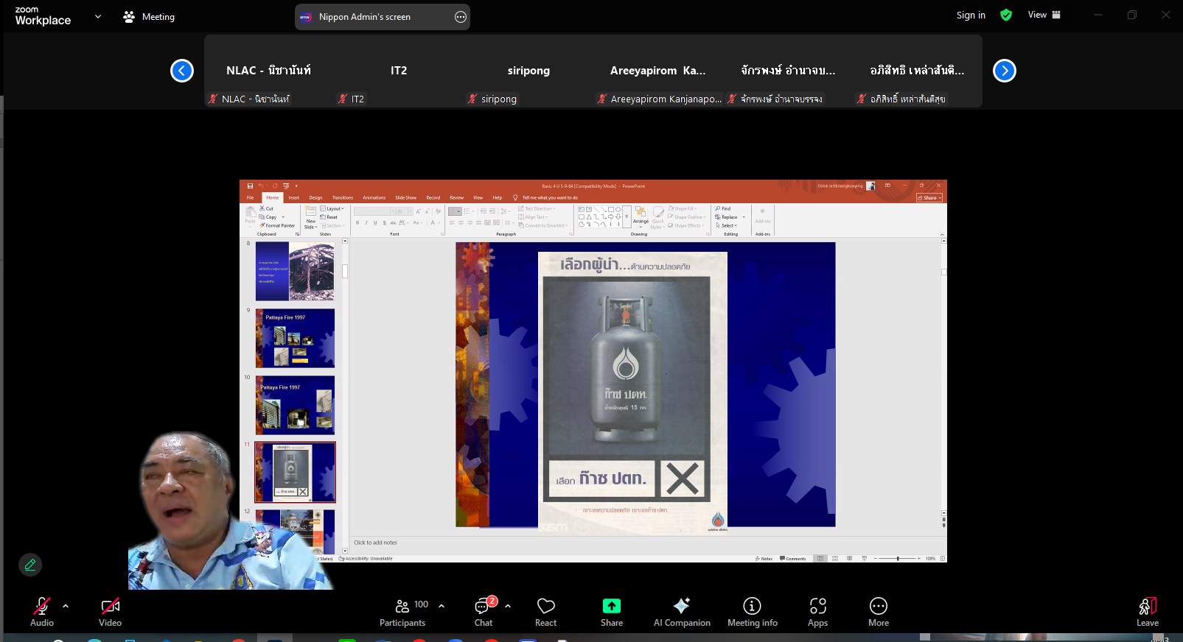Expand the arrow next to Participants
1183x642 pixels.
442,606
